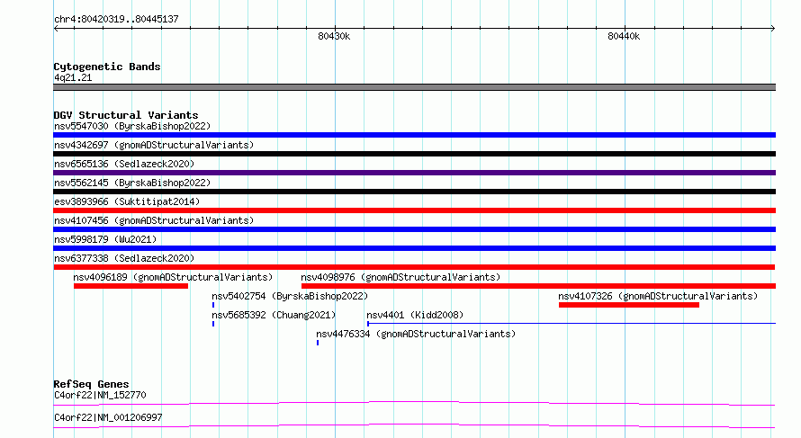Select the Cytogenetic Bands track heading
Screen dimensions: 801x438
(x=107, y=67)
